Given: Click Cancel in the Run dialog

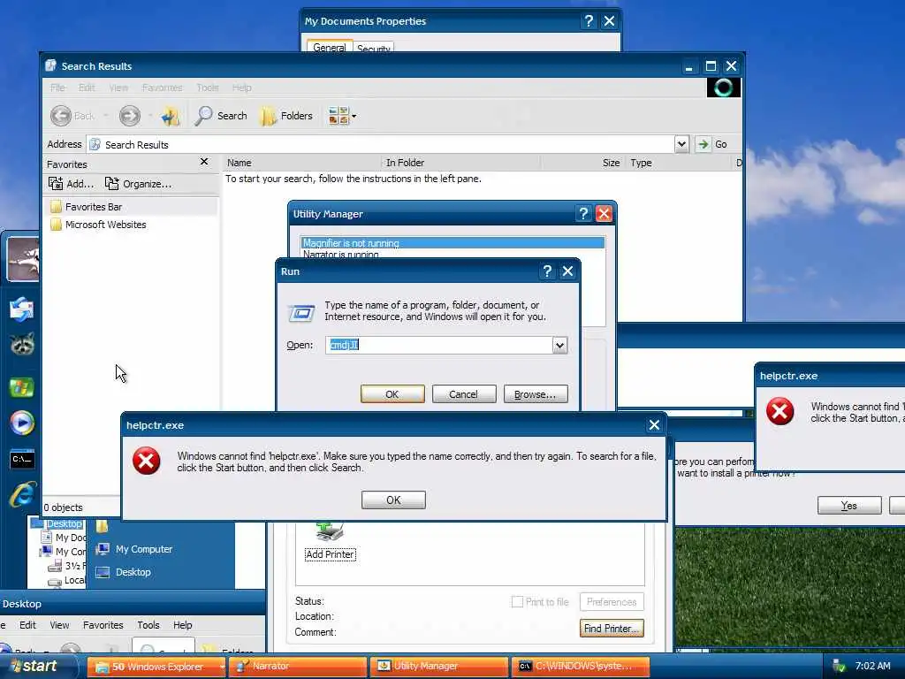Looking at the screenshot, I should 463,393.
